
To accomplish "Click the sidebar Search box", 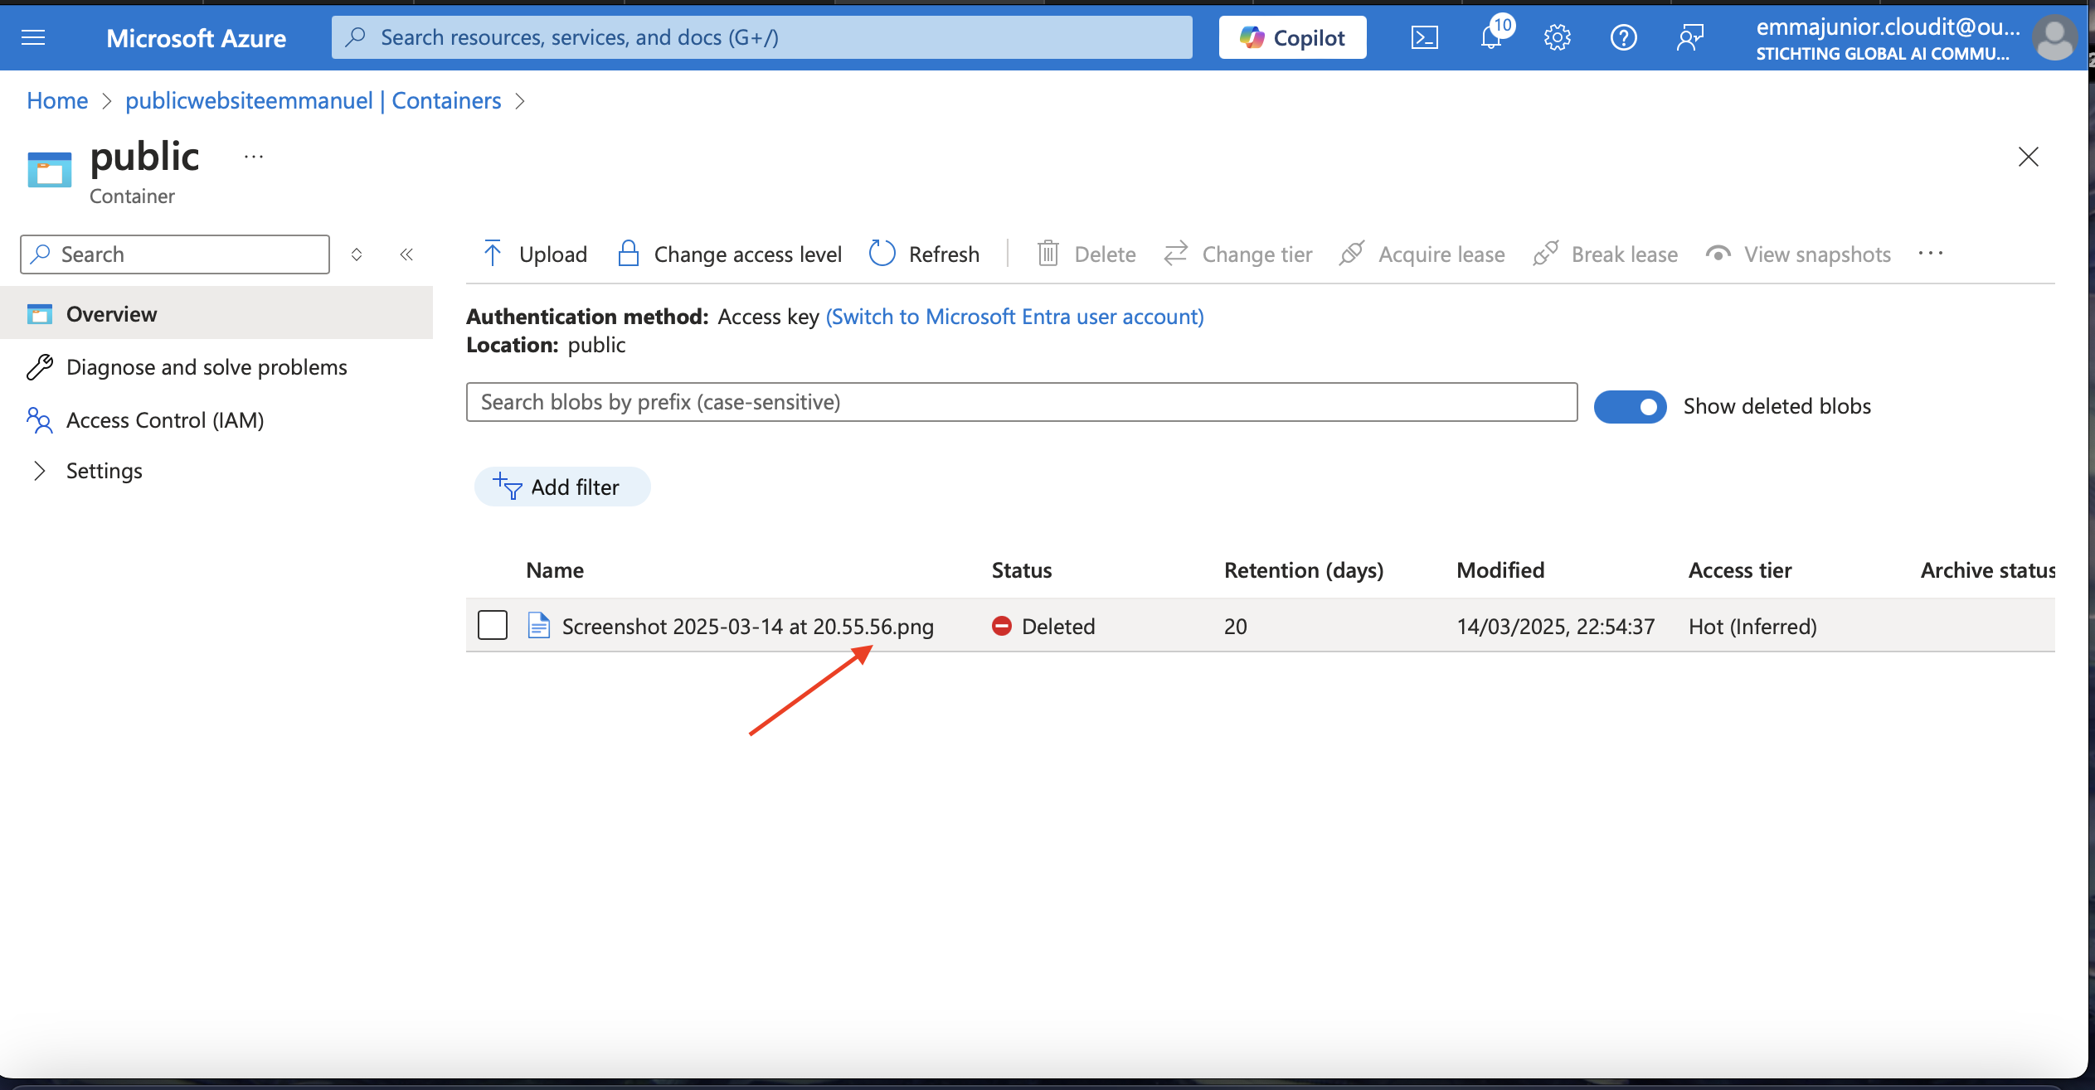I will coord(175,254).
